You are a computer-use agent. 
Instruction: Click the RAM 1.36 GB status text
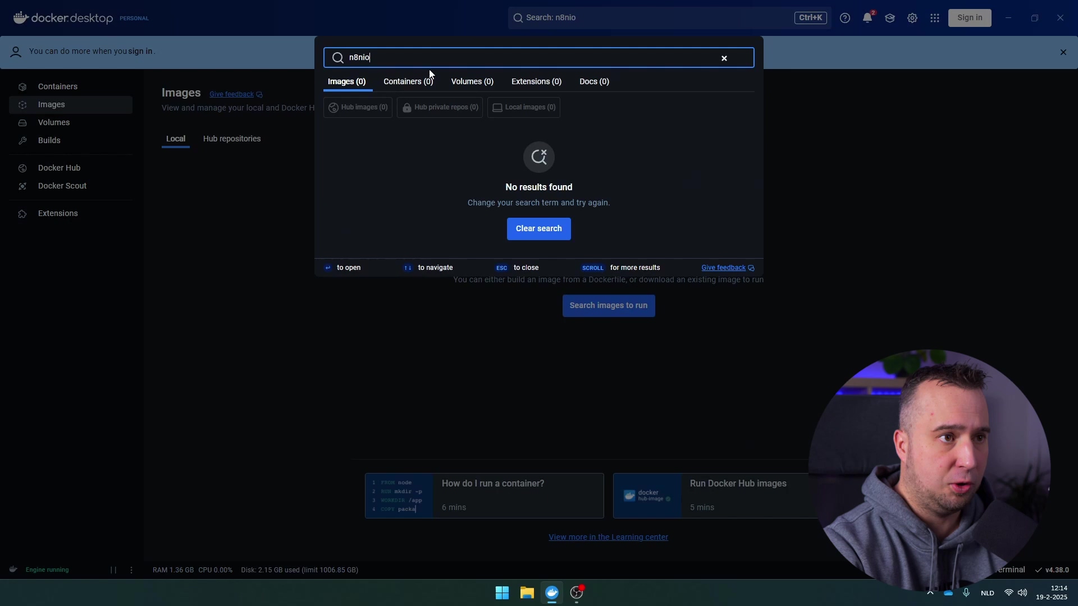point(173,570)
